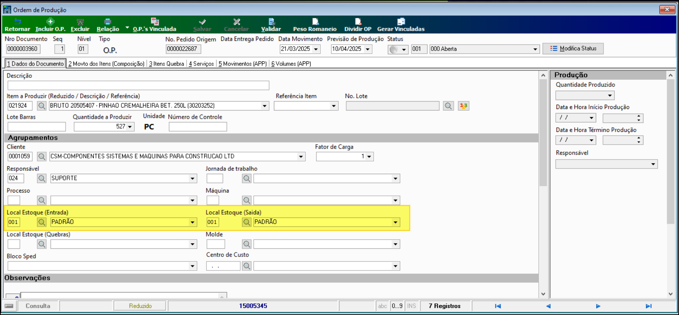This screenshot has width=679, height=315.
Task: Go to first record navigation arrow
Action: click(x=498, y=306)
